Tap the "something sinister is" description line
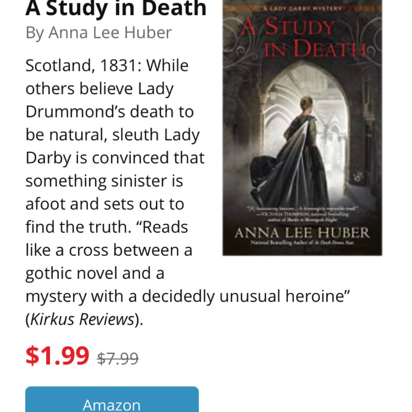This screenshot has height=412, width=412. click(104, 181)
